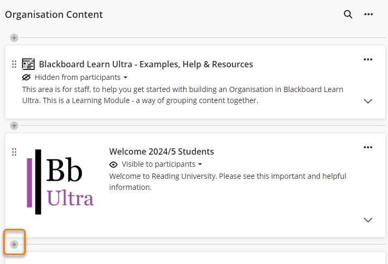This screenshot has width=388, height=264.
Task: Open the 'Hidden from participants' visibility dropdown
Action: tap(81, 77)
